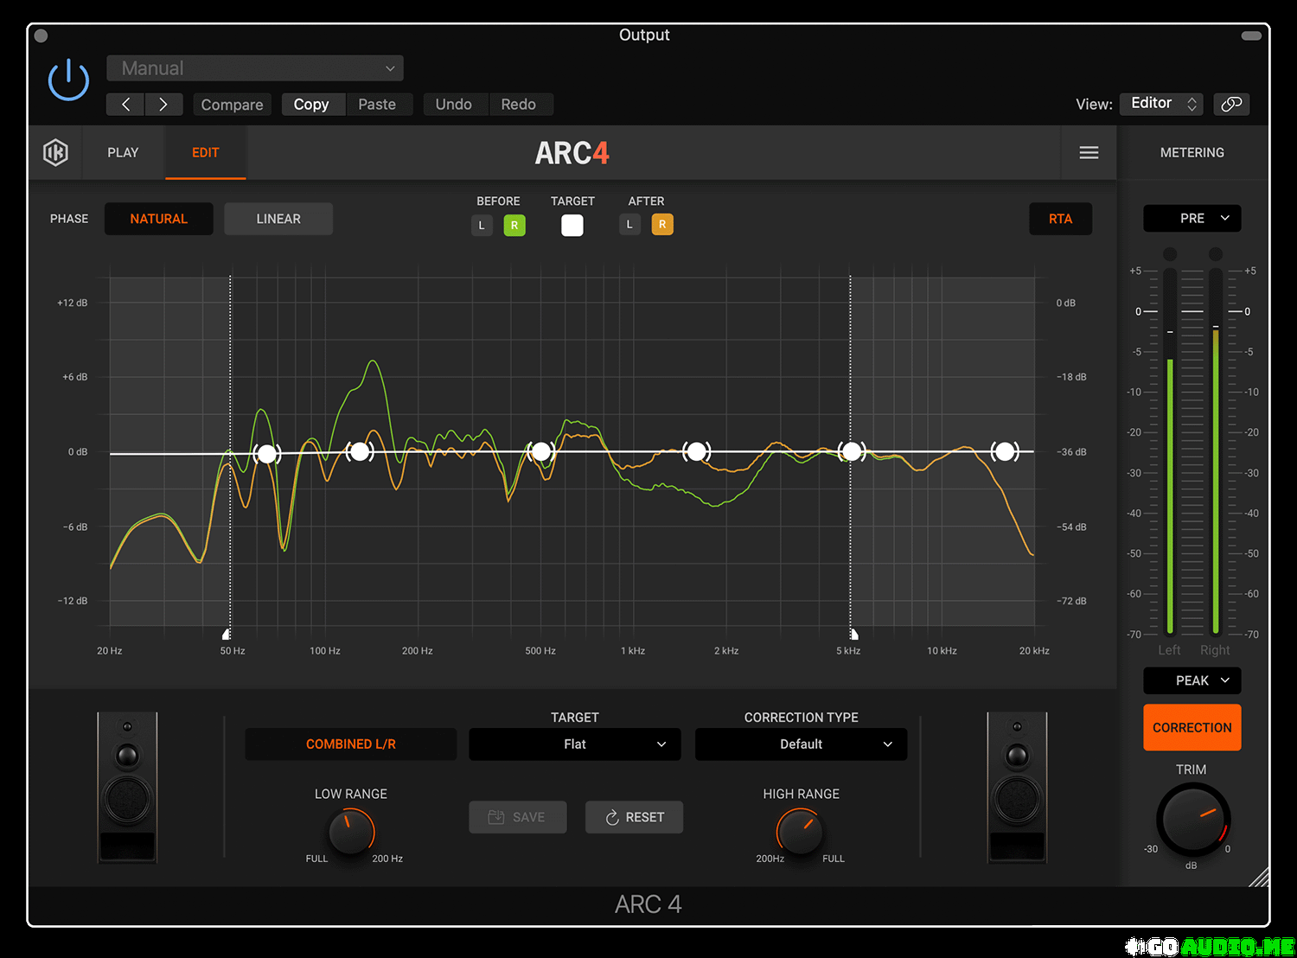Click the '20 kHz' frequency axis label
This screenshot has width=1297, height=958.
click(1034, 651)
